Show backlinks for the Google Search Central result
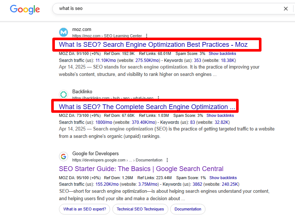 (x=223, y=178)
